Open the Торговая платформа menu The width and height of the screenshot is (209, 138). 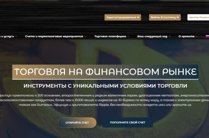point(110,36)
